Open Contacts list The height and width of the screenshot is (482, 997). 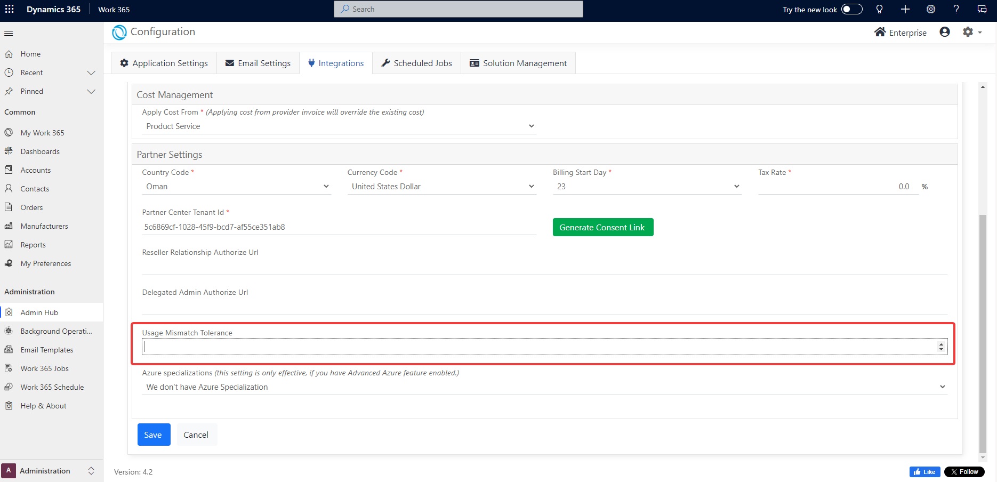[51, 189]
